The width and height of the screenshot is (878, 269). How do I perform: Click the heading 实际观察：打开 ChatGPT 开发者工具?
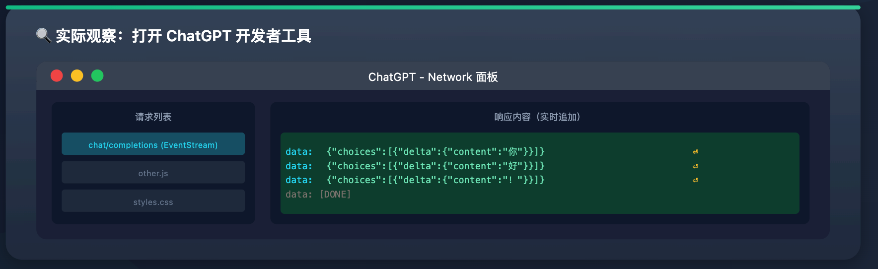183,36
